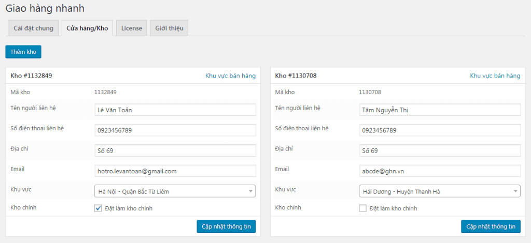Expand Hà Nội - Quận Bắc Từ Liêm dropdown
Viewport: 531px width, 243px height.
click(175, 191)
